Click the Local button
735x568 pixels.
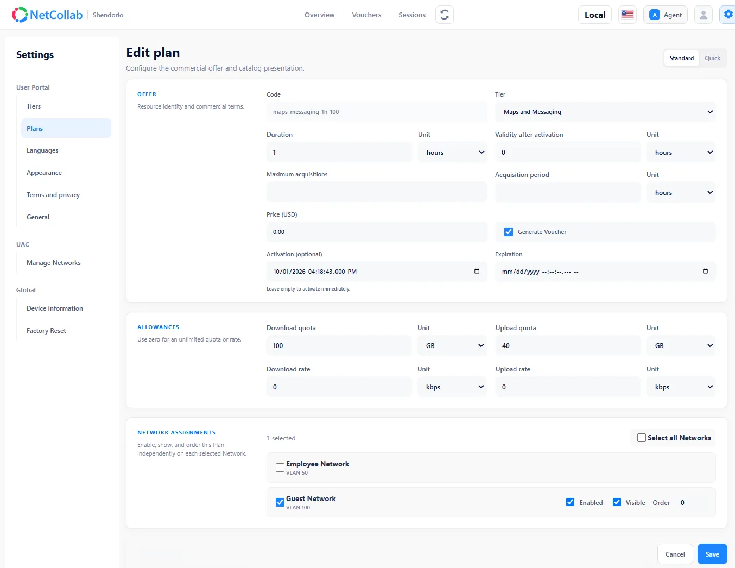[x=595, y=15]
